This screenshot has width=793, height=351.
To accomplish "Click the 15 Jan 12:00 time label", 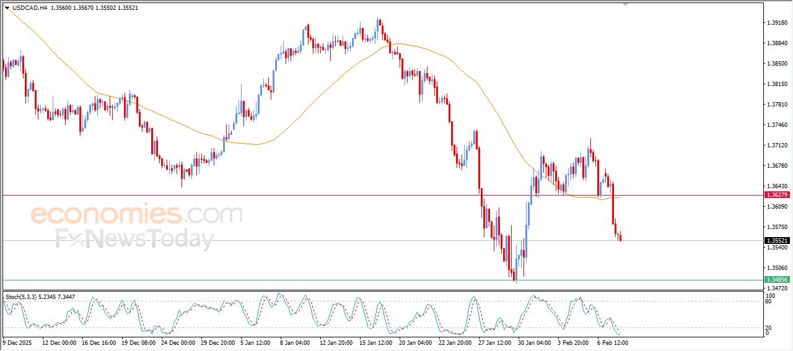I will [376, 342].
